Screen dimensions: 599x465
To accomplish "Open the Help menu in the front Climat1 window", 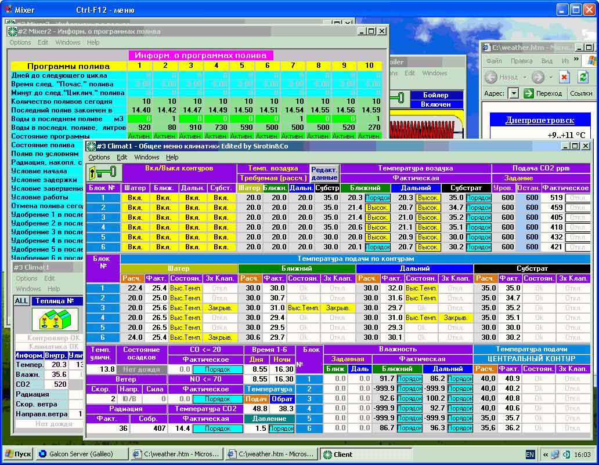I will [172, 157].
